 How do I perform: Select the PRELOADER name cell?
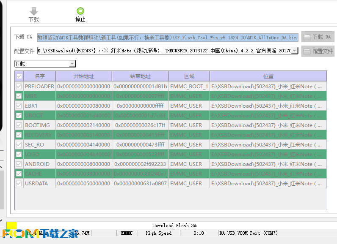[x=39, y=87]
